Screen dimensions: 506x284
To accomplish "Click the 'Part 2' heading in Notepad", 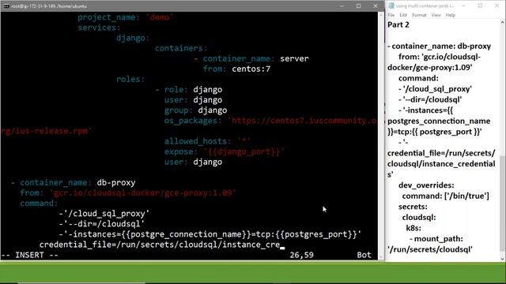I will pyautogui.click(x=398, y=24).
